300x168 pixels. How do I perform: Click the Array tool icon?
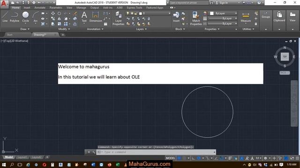pyautogui.click(x=66, y=24)
